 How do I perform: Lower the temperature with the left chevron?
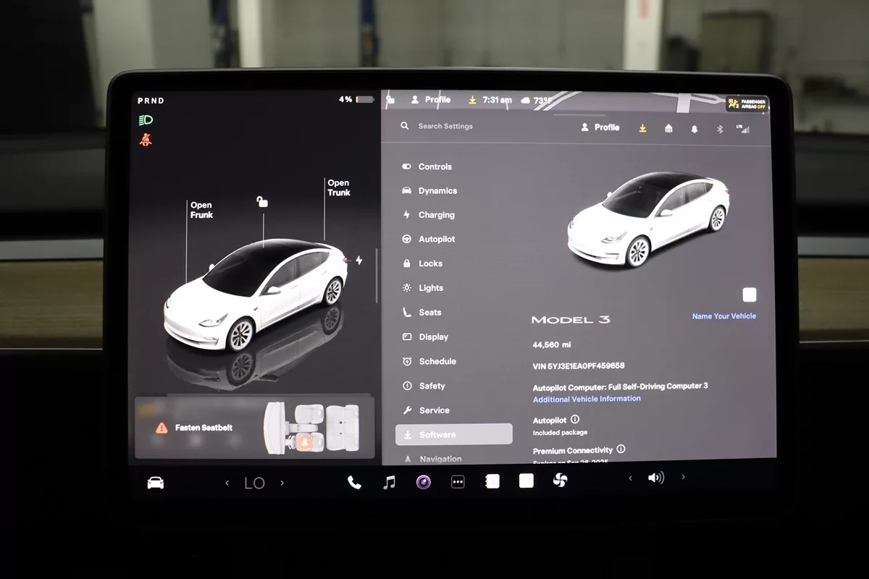click(x=227, y=483)
